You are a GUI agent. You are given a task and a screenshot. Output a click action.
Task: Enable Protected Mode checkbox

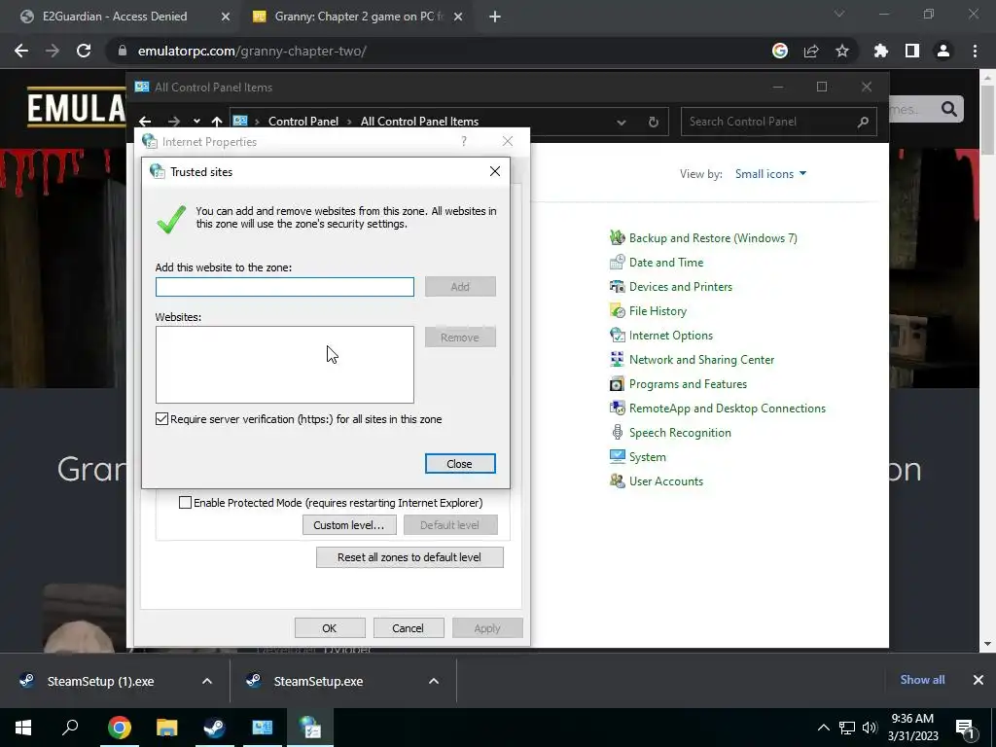(x=185, y=503)
